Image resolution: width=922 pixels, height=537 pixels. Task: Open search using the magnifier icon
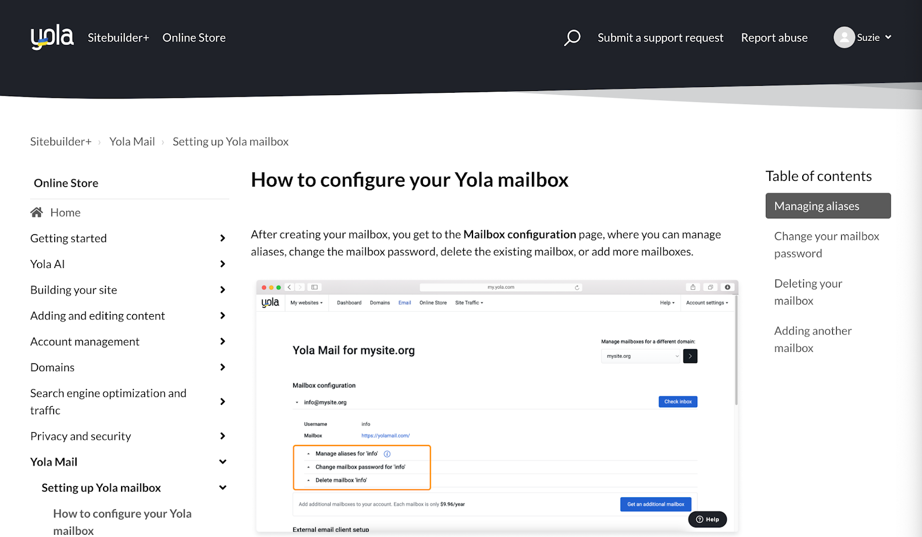572,37
